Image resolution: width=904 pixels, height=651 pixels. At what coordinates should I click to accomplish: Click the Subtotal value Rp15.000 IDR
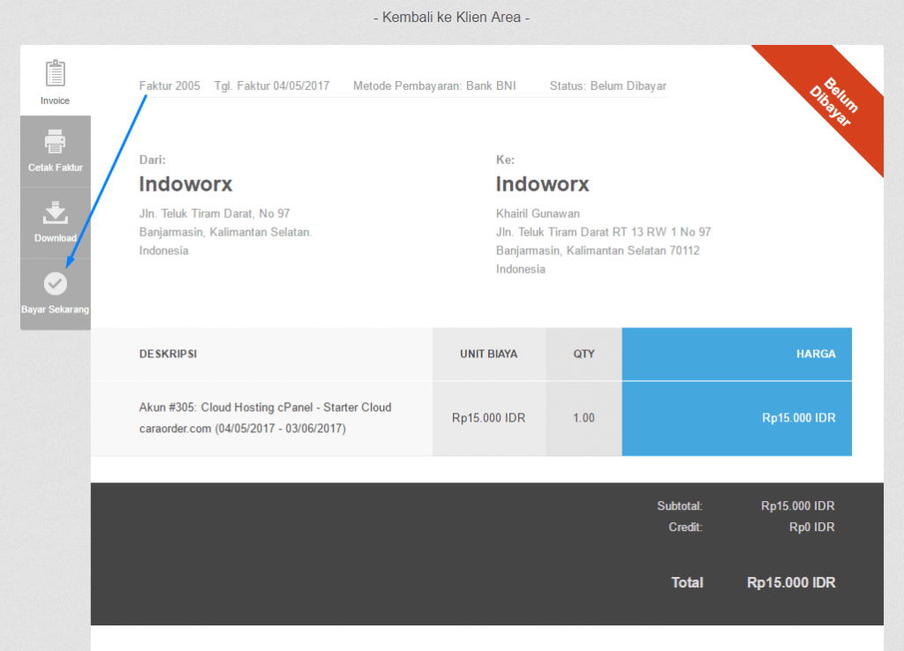[x=798, y=505]
